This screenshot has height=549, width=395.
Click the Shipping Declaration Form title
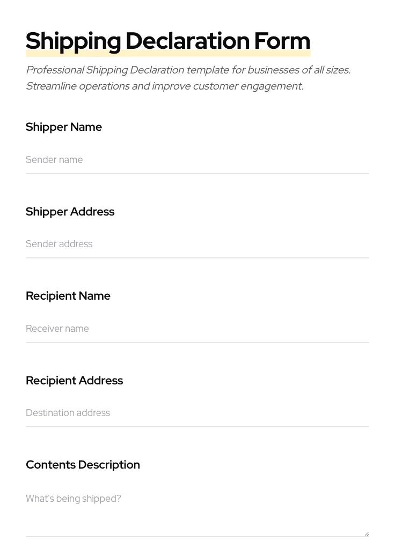pos(168,41)
